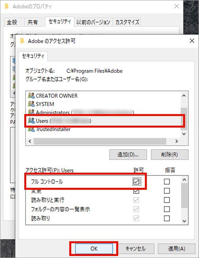Click the OK button

(94, 248)
